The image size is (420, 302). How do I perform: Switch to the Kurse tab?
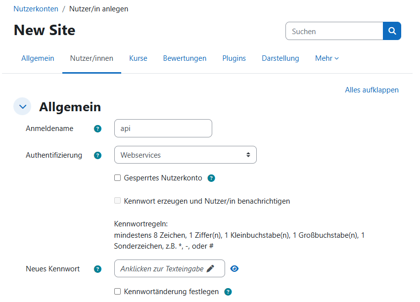[138, 58]
